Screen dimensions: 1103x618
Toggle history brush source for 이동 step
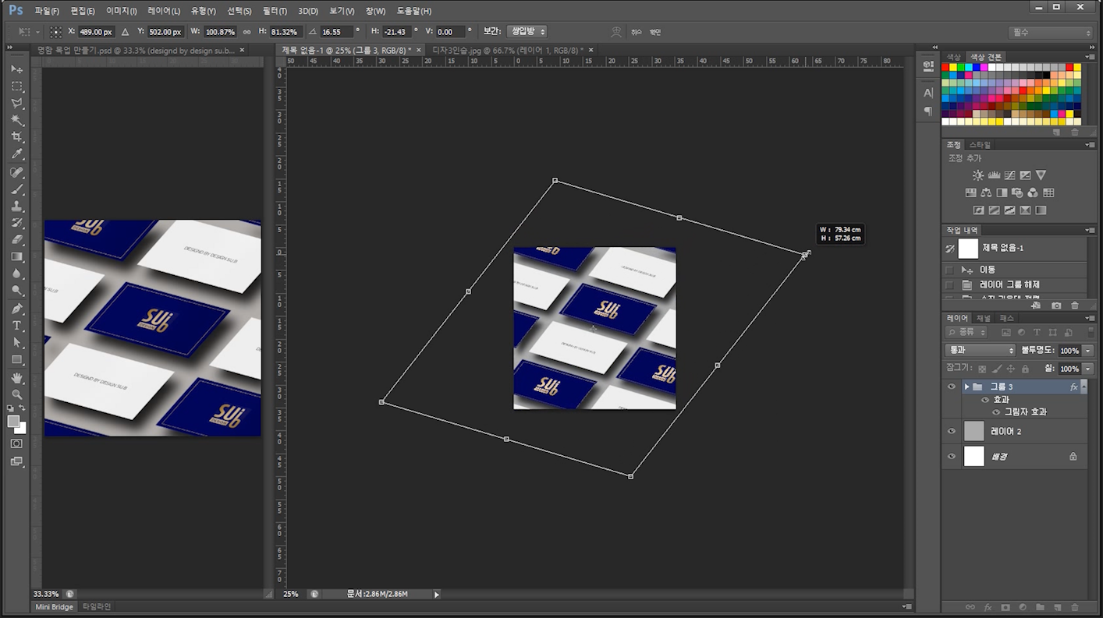(949, 270)
